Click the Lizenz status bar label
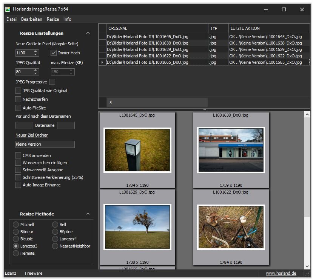Screen dimensions: 313x280 pos(10,273)
